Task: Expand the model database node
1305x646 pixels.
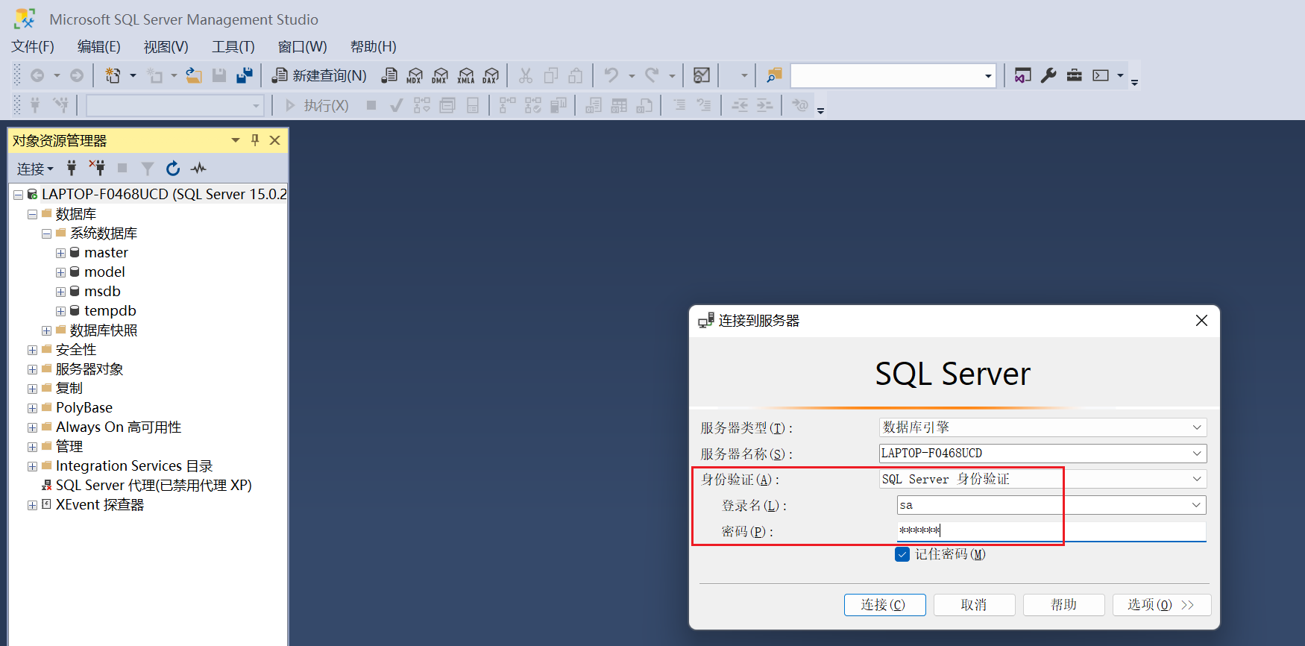Action: [60, 272]
